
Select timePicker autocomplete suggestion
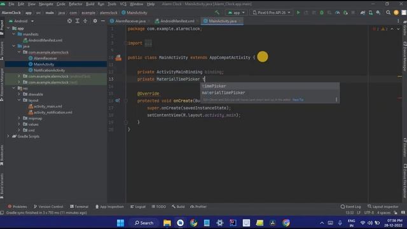coord(270,86)
